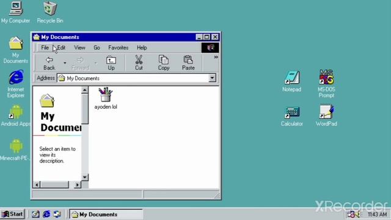This screenshot has height=220, width=391.
Task: Click the 11:43 AM system clock
Action: coord(378,215)
